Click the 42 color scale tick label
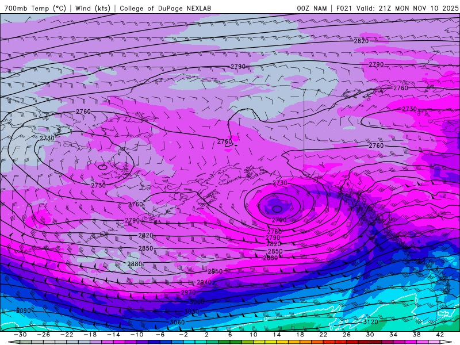The height and width of the screenshot is (345, 460). pyautogui.click(x=440, y=335)
